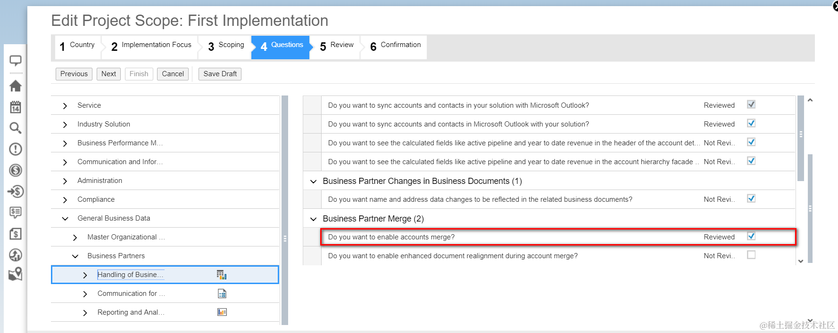Image resolution: width=838 pixels, height=333 pixels.
Task: Expand Master Organizational node
Action: 75,238
